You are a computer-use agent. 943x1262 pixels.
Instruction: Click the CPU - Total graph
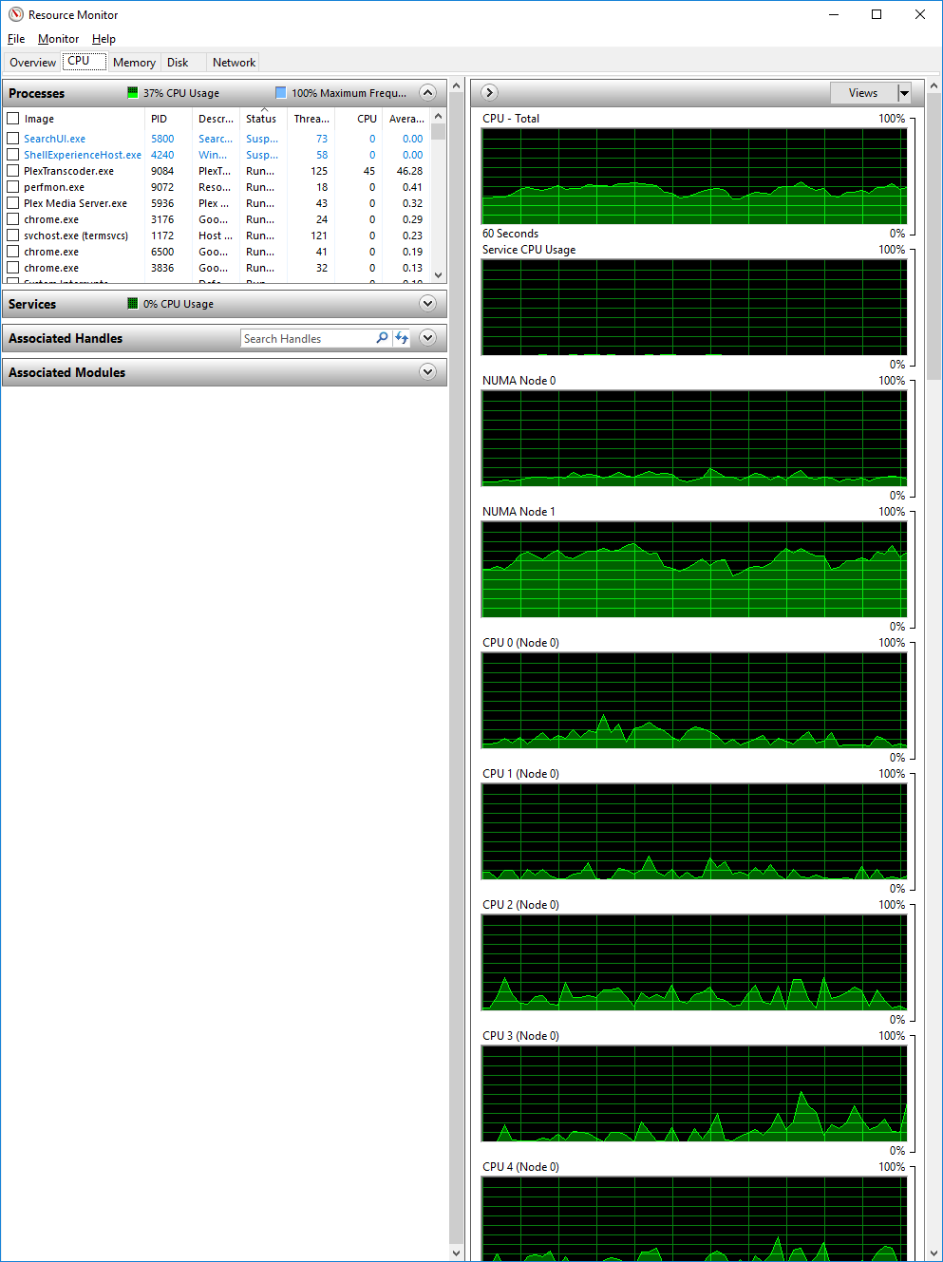(x=694, y=176)
